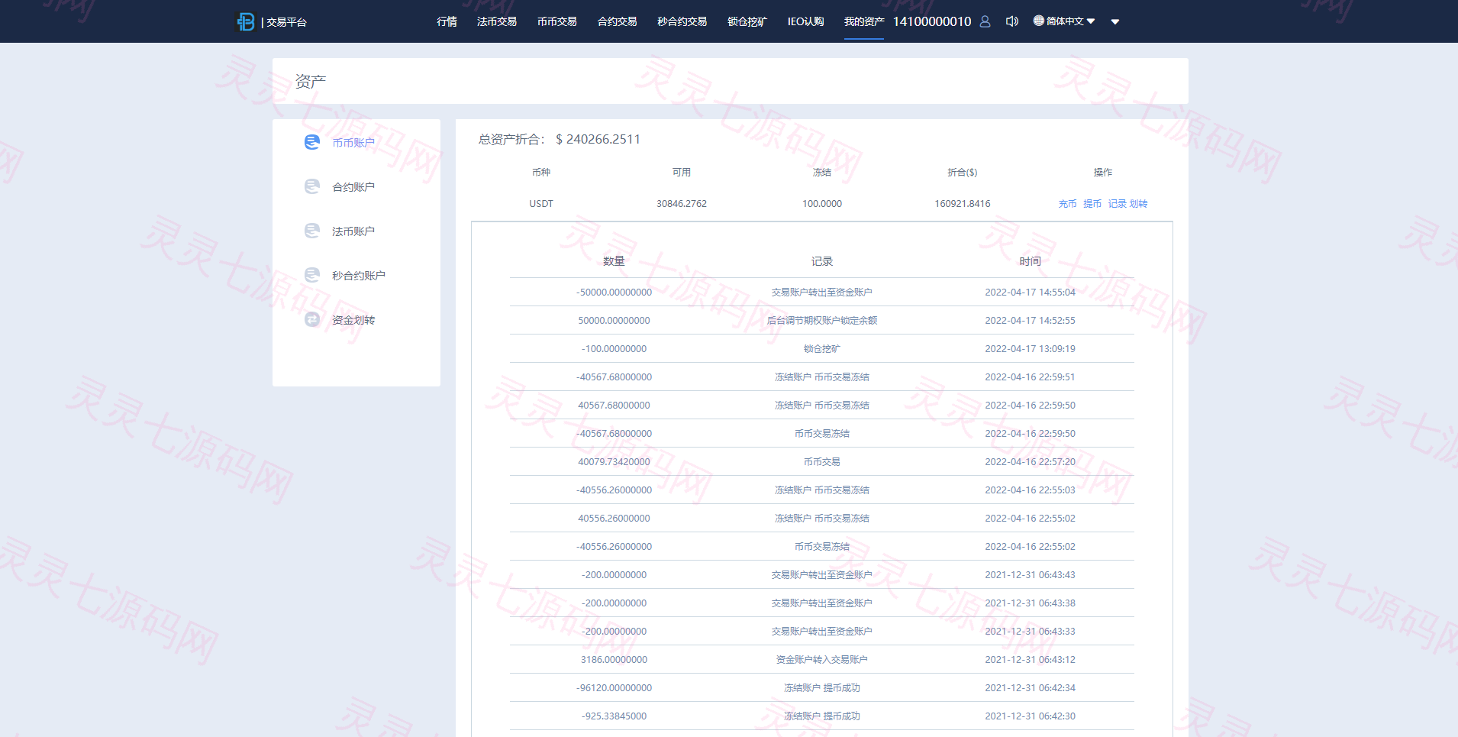Screen dimensions: 1458x737
Task: Click the USDT currency cell
Action: coord(541,204)
